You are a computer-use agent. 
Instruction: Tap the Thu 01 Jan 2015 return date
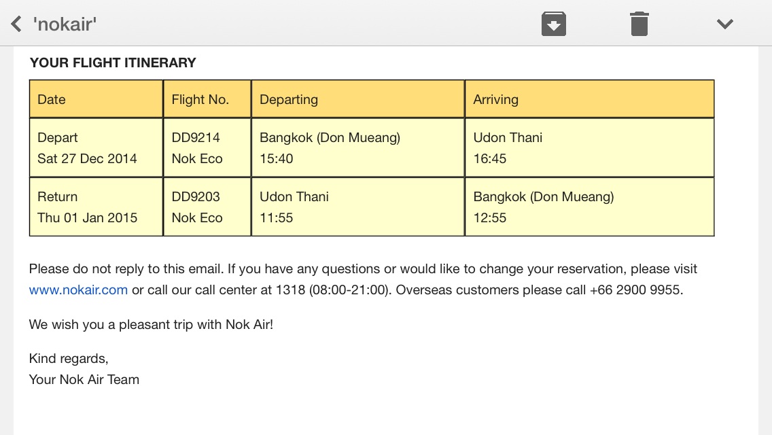click(x=87, y=218)
